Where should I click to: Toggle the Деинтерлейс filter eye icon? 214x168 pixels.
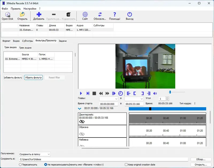pos(82,121)
